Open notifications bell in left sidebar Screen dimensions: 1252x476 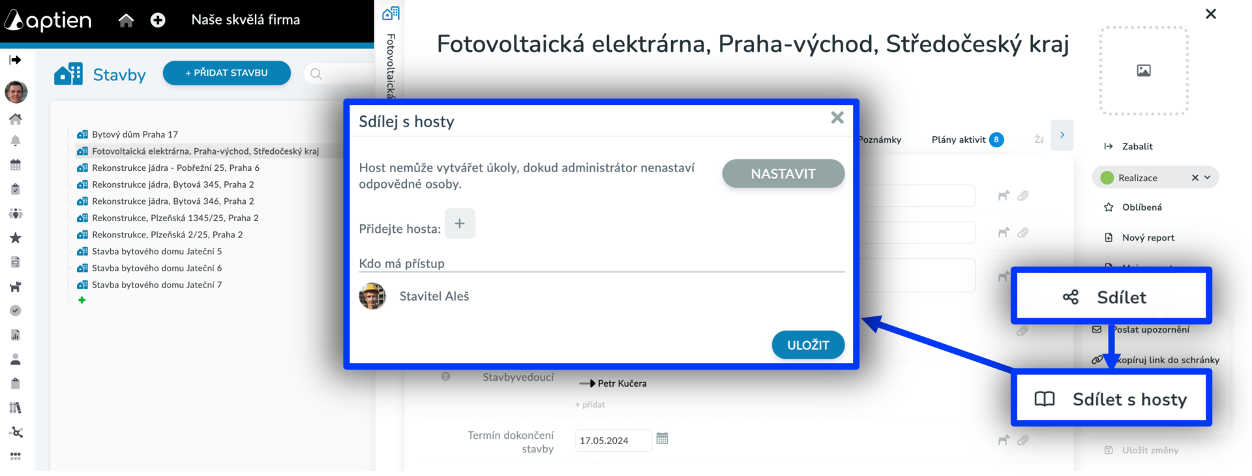[x=16, y=141]
